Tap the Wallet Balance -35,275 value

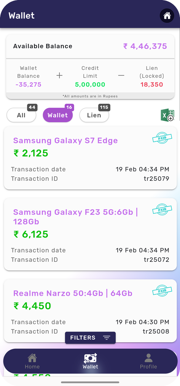(28, 85)
